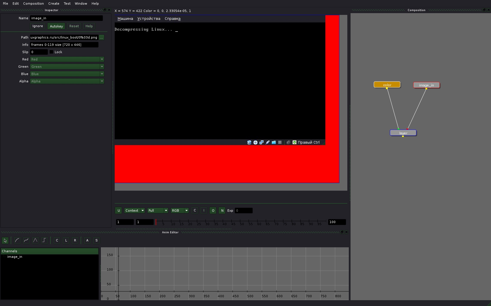Screen dimensions: 491x306
Task: Open the Alpha channel dropdown
Action: [67, 81]
